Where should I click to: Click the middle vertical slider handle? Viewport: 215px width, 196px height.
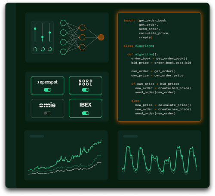pyautogui.click(x=42, y=37)
